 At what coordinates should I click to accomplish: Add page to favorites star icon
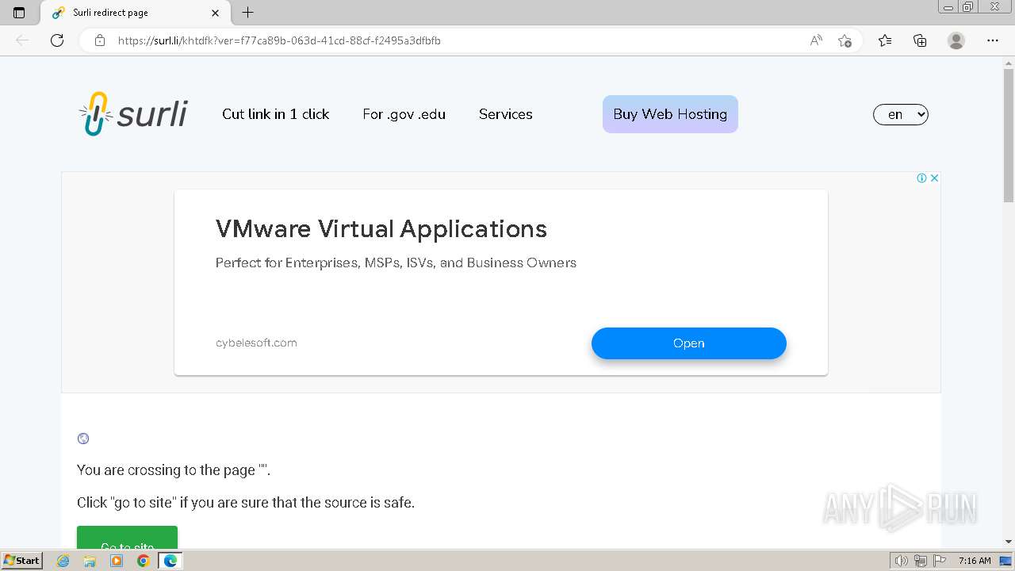coord(845,40)
